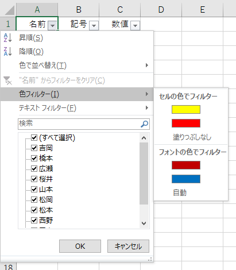
Task: Open the 数値 column filter dropdown
Action: [x=135, y=25]
